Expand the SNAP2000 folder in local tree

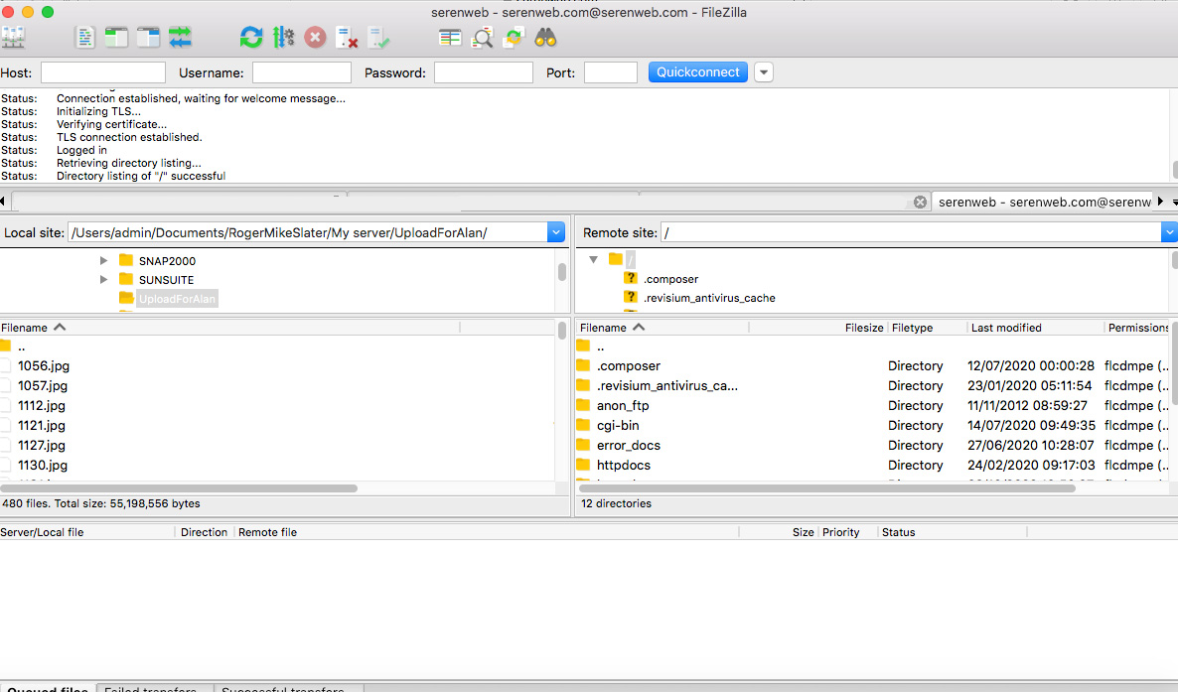pyautogui.click(x=103, y=261)
